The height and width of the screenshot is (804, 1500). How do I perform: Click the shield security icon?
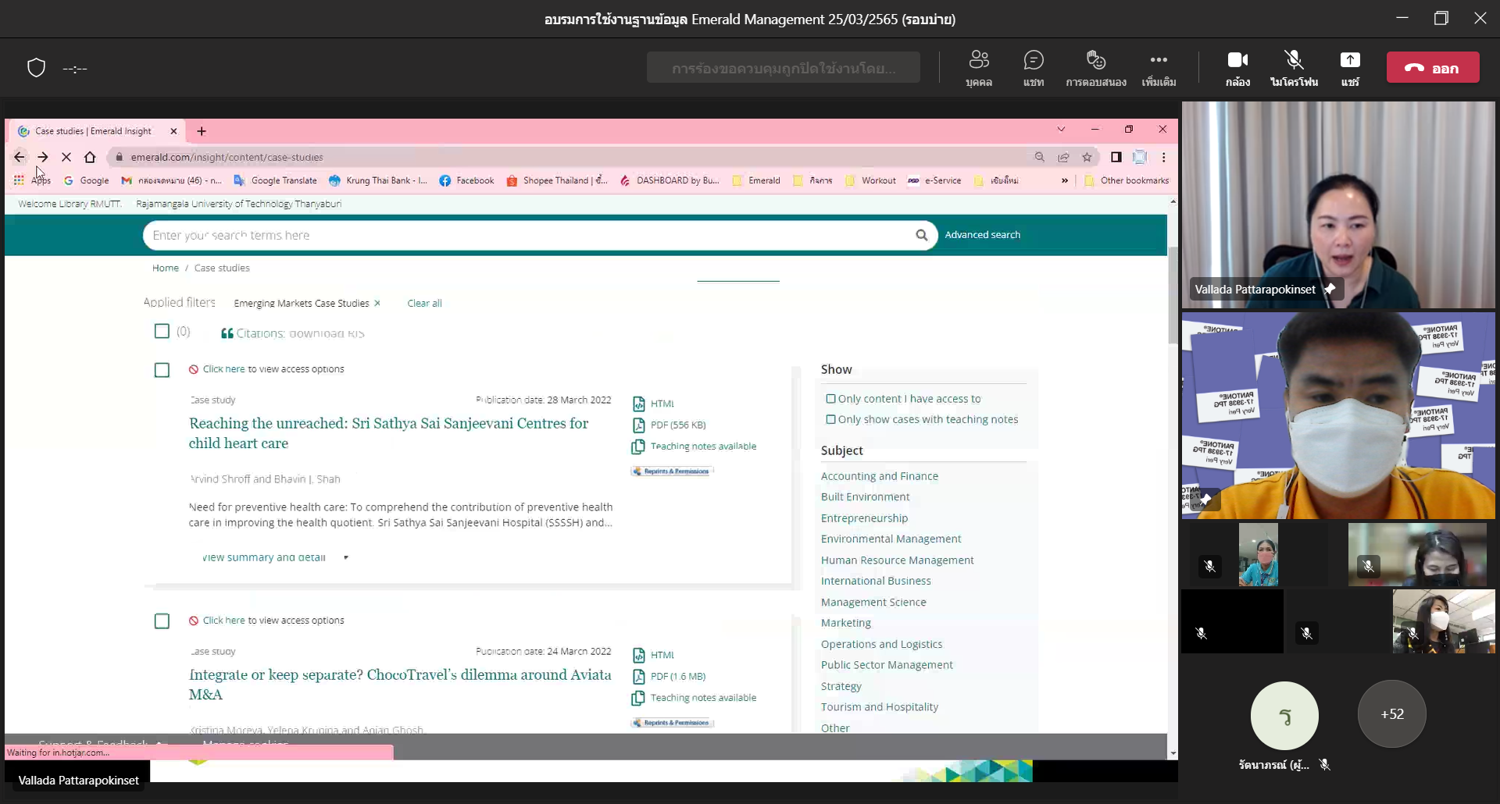[x=37, y=68]
